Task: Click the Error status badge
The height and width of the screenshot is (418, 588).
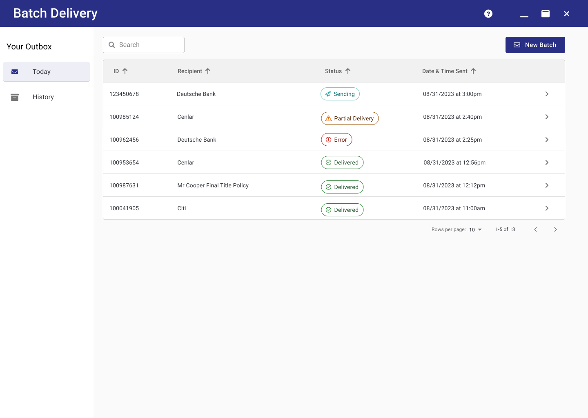Action: click(337, 140)
